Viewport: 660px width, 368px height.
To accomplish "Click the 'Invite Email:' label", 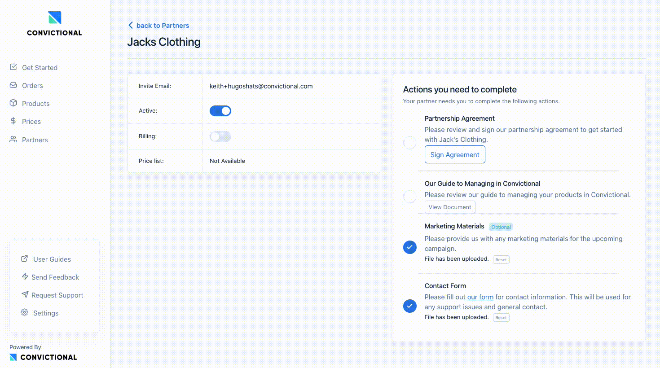I will click(x=155, y=86).
